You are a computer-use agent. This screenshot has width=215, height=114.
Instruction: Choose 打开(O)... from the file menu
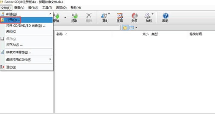pos(27,20)
